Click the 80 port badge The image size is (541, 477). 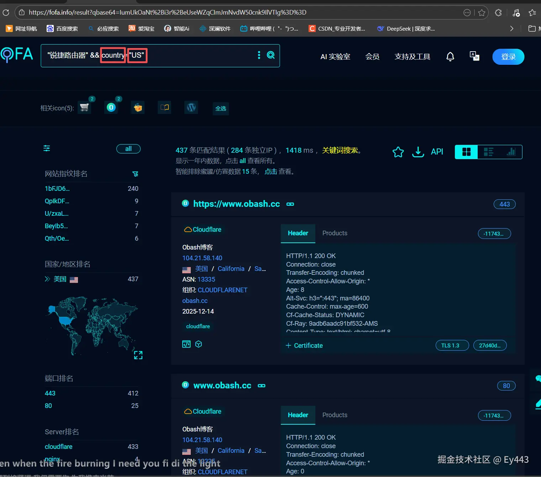pos(506,386)
